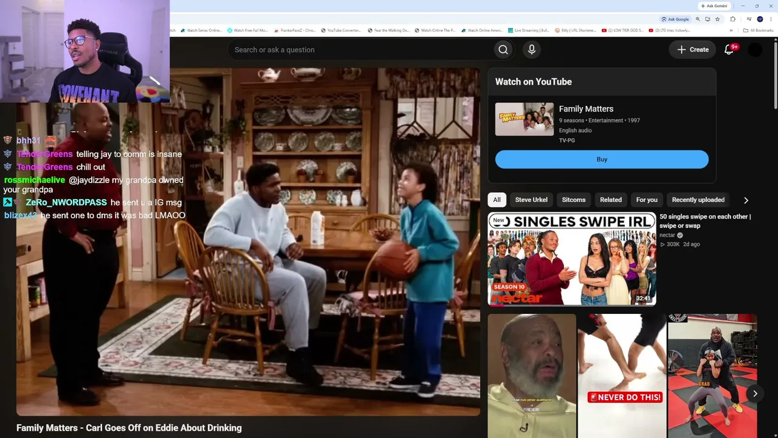Open the Family Matters show title link
Image resolution: width=778 pixels, height=438 pixels.
586,109
